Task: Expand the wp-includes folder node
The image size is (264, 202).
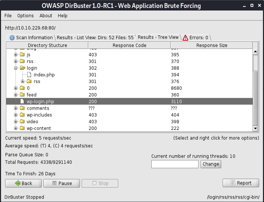Action: [16, 115]
